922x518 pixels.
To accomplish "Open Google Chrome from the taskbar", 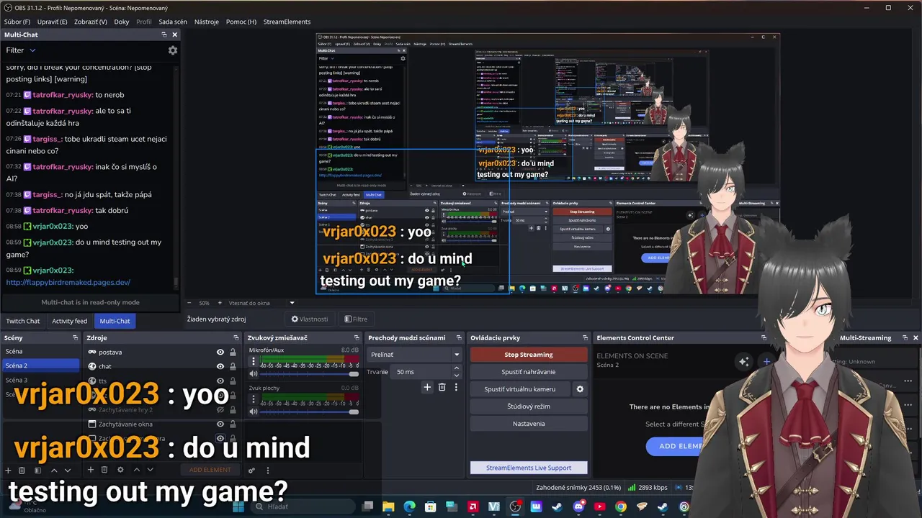I will [x=621, y=506].
